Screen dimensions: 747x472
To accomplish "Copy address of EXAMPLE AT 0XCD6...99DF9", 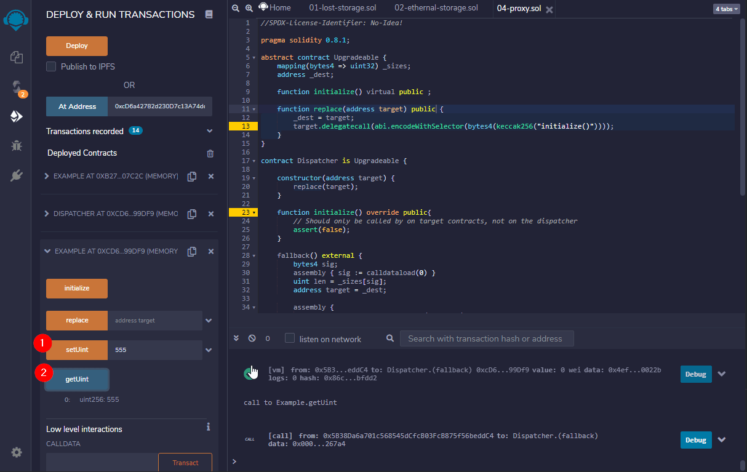I will (x=192, y=251).
